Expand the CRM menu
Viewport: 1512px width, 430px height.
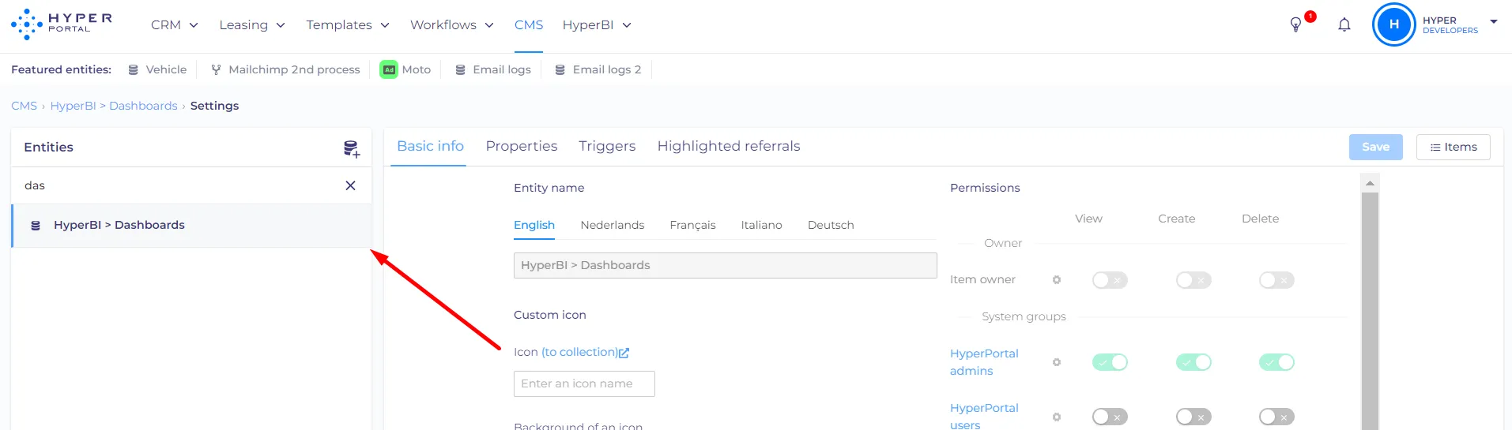pos(174,25)
